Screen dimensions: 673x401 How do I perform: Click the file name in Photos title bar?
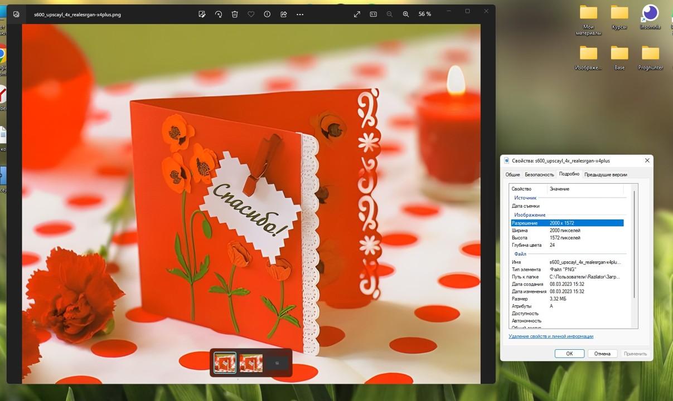(x=78, y=14)
